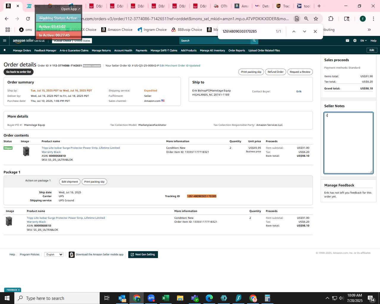Open A-to-z Guarantee Claims
380x304 pixels.
tap(74, 50)
